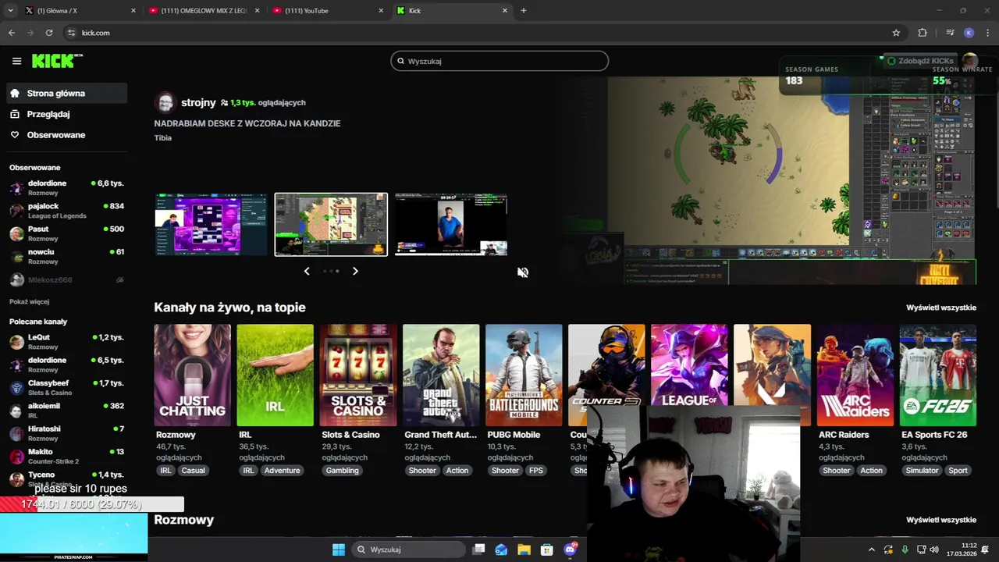Show hidden system tray icons chevron
This screenshot has width=999, height=562.
click(872, 550)
